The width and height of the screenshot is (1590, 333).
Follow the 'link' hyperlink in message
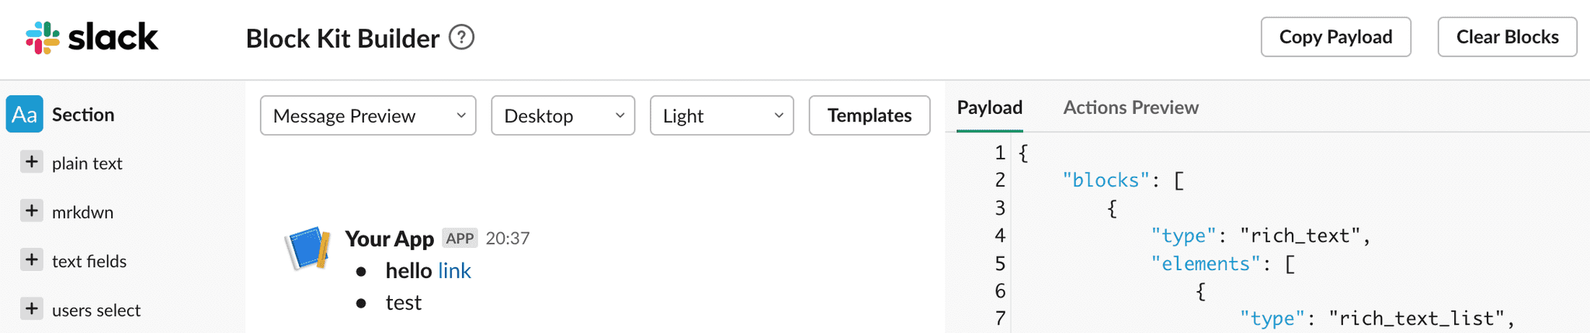point(455,270)
